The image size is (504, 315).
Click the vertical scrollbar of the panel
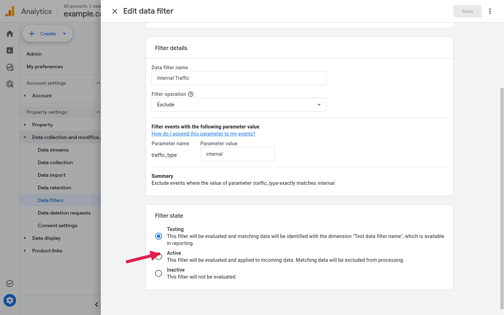(502, 198)
